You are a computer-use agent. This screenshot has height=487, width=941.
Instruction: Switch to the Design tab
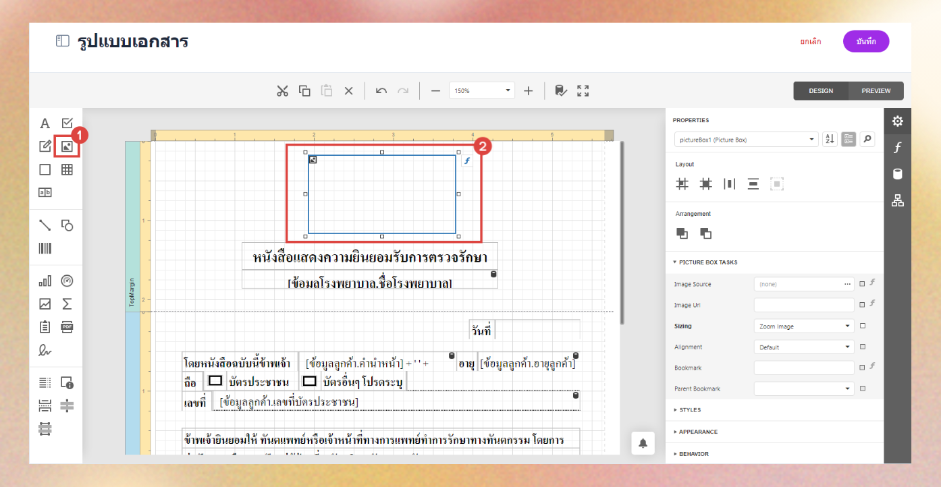coord(821,91)
